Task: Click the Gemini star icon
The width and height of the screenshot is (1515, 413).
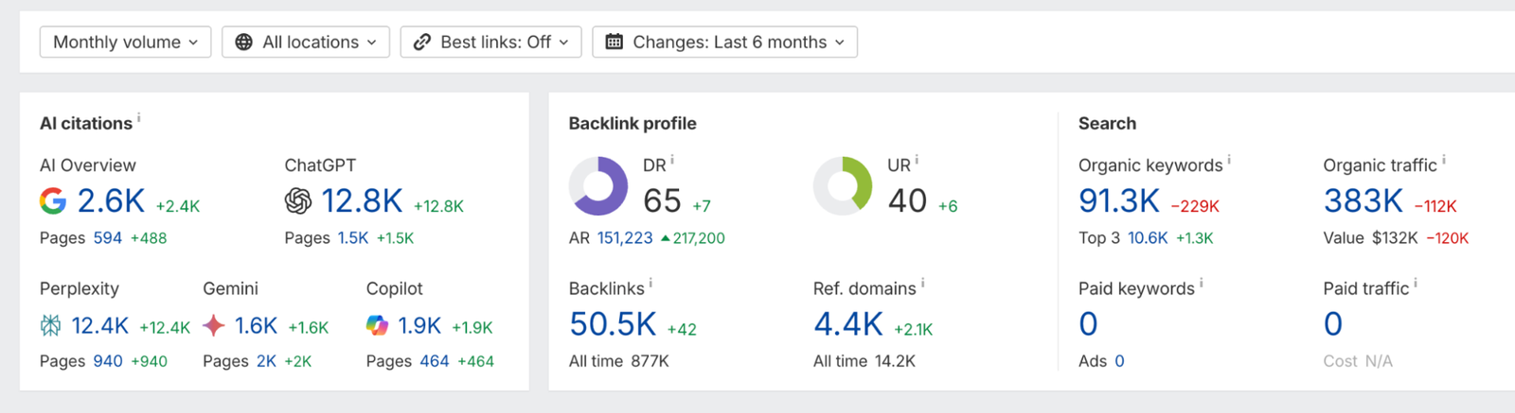Action: coord(214,326)
